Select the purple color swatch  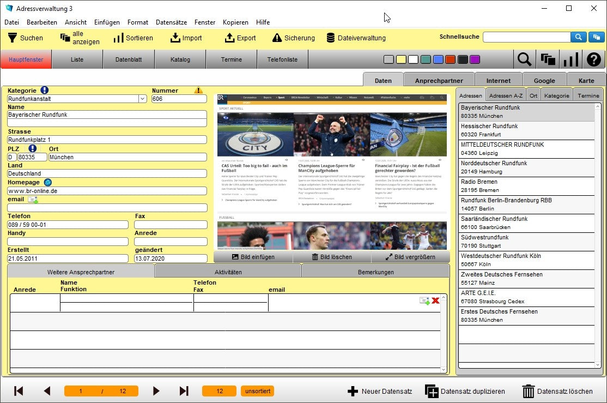[x=475, y=59]
